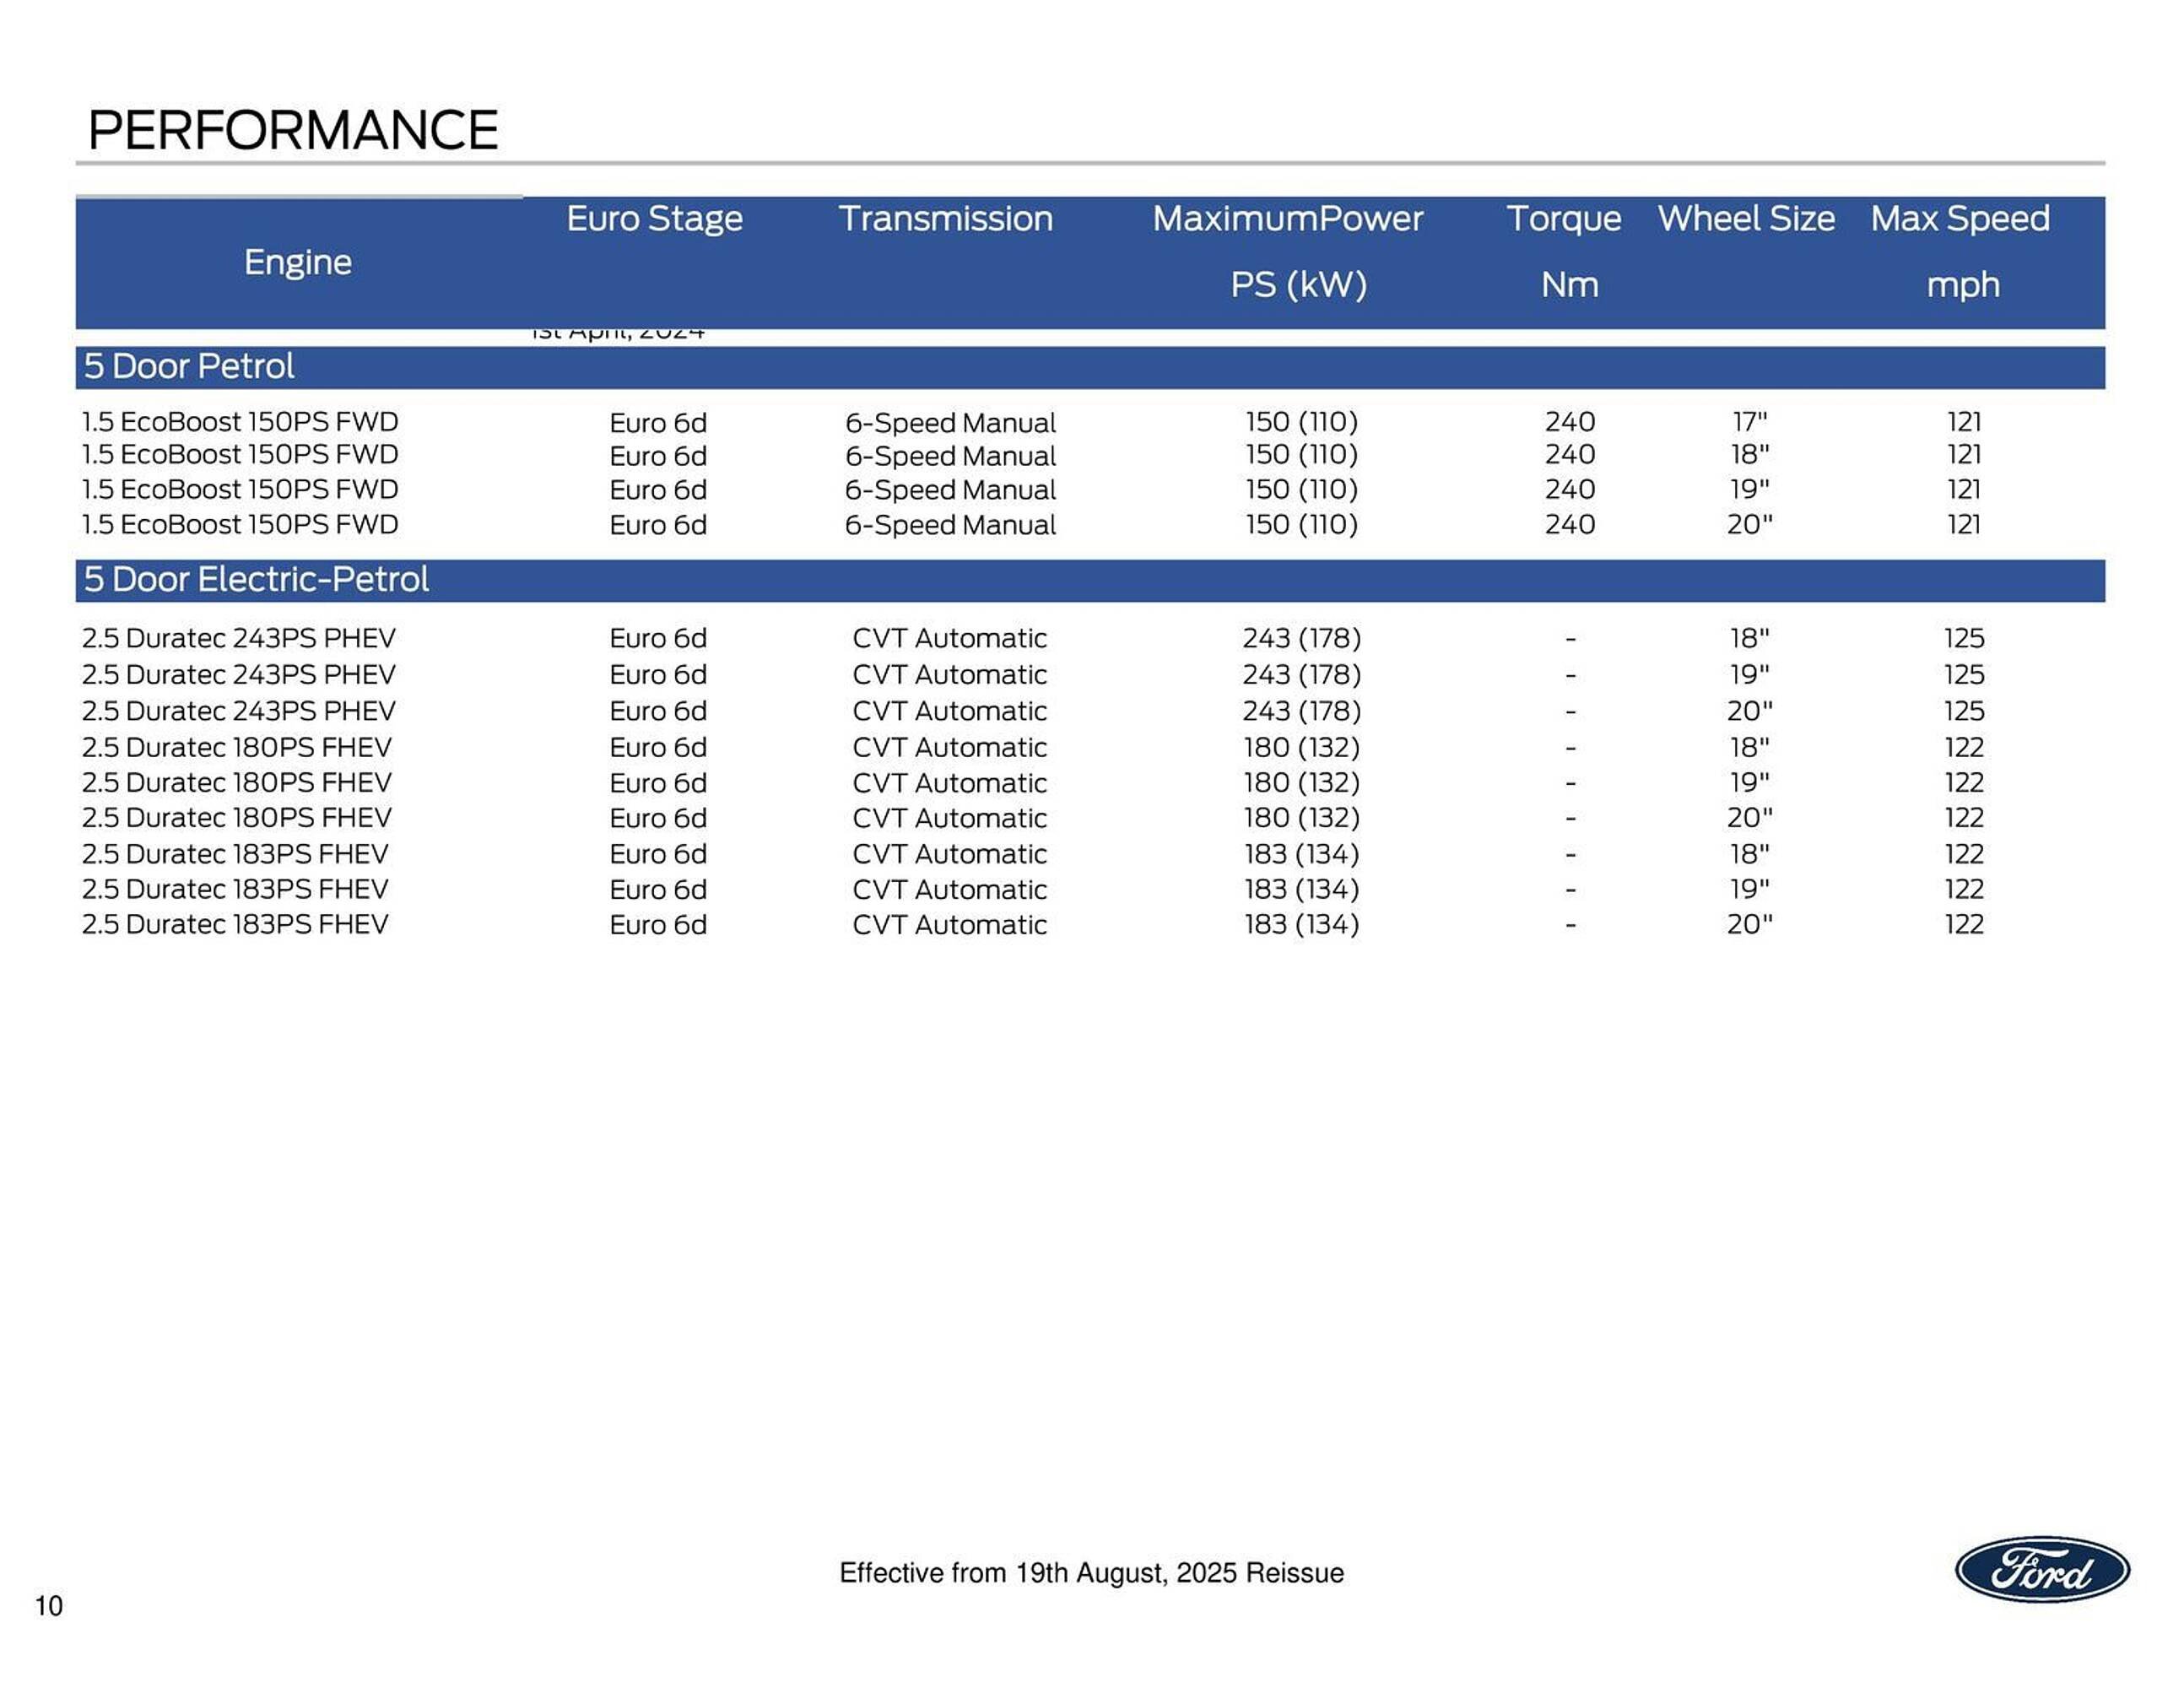
Task: Select first 1.5 EcoBoost 150PS FWD row
Action: pyautogui.click(x=240, y=422)
